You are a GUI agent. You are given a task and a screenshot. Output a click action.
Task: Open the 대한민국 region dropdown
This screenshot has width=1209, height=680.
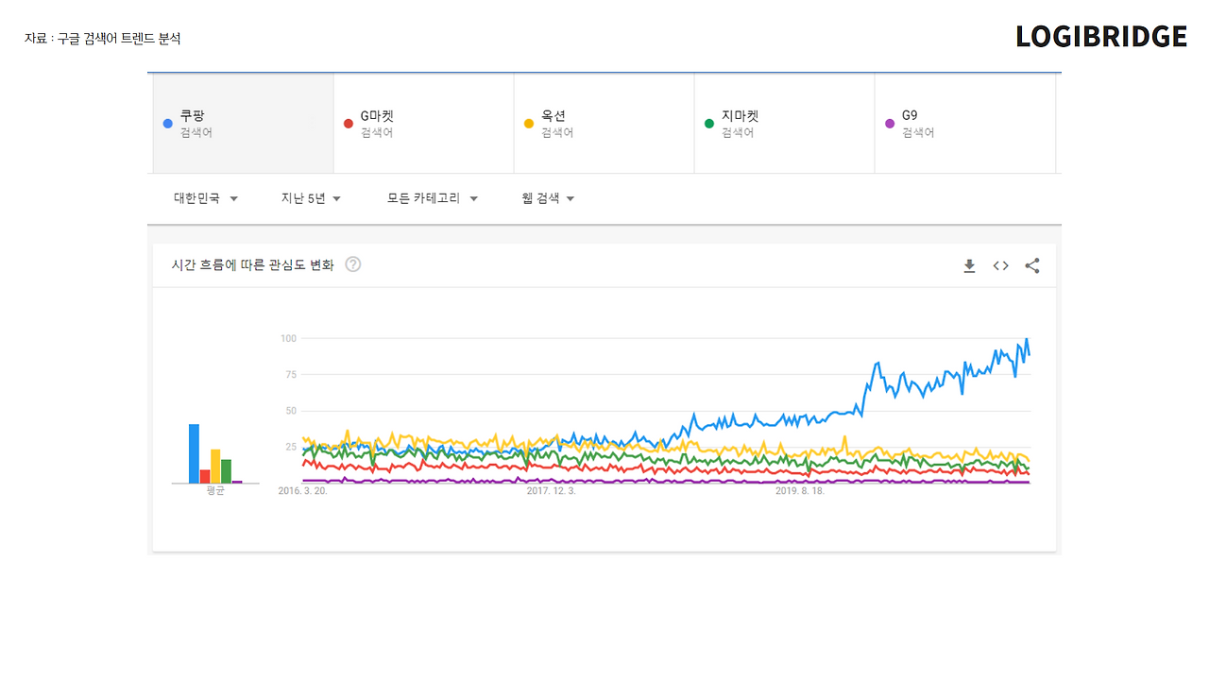(206, 198)
